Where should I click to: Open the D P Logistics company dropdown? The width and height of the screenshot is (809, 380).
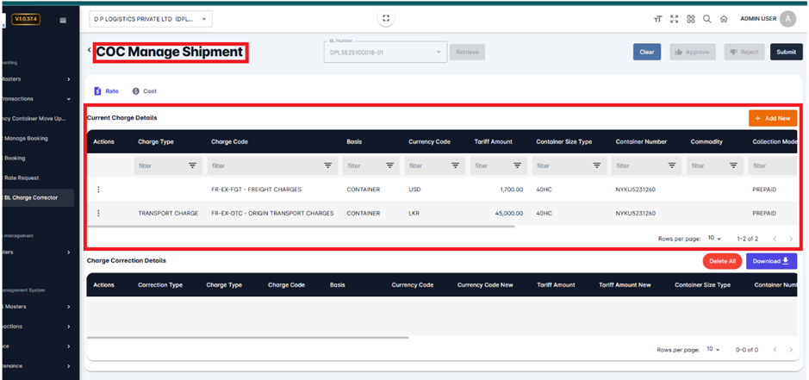coord(151,19)
